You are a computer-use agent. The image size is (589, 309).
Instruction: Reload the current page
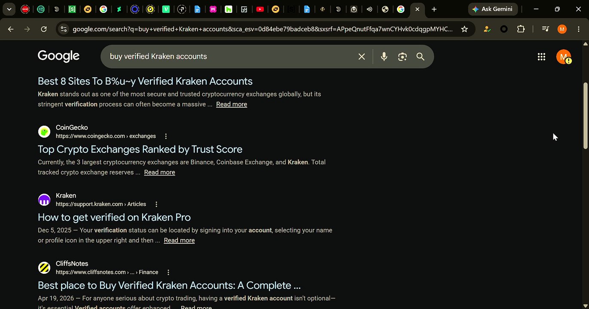tap(43, 29)
